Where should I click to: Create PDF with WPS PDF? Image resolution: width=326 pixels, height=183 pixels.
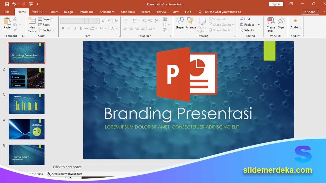(271, 25)
